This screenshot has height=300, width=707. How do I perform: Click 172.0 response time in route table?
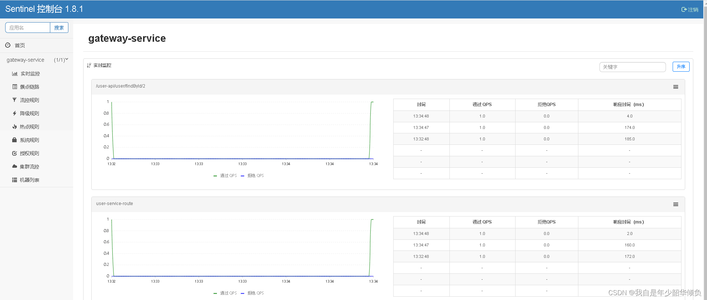629,256
